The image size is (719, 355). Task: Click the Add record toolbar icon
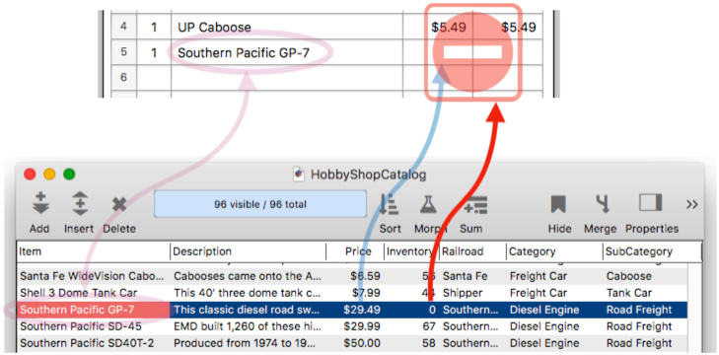click(x=39, y=204)
